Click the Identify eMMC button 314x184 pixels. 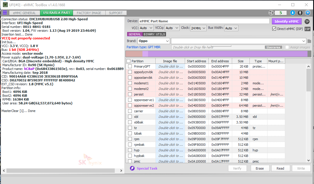287,21
